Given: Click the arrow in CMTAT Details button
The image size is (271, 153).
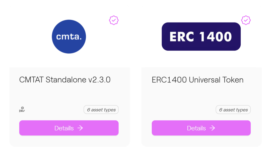Looking at the screenshot, I should tap(80, 128).
